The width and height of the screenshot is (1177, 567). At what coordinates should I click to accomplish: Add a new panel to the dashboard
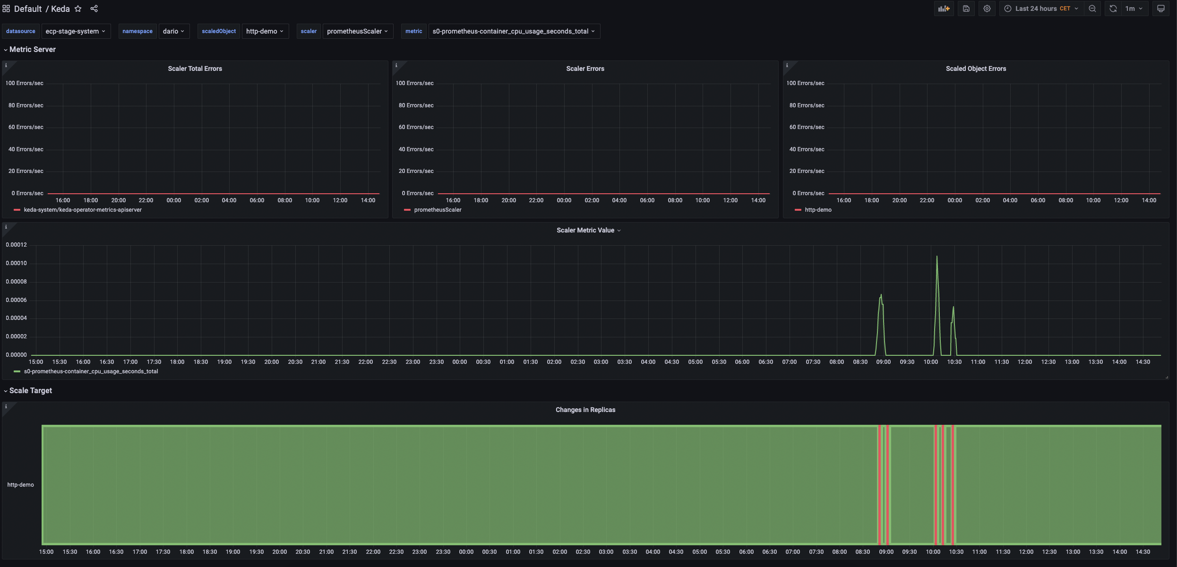[944, 9]
